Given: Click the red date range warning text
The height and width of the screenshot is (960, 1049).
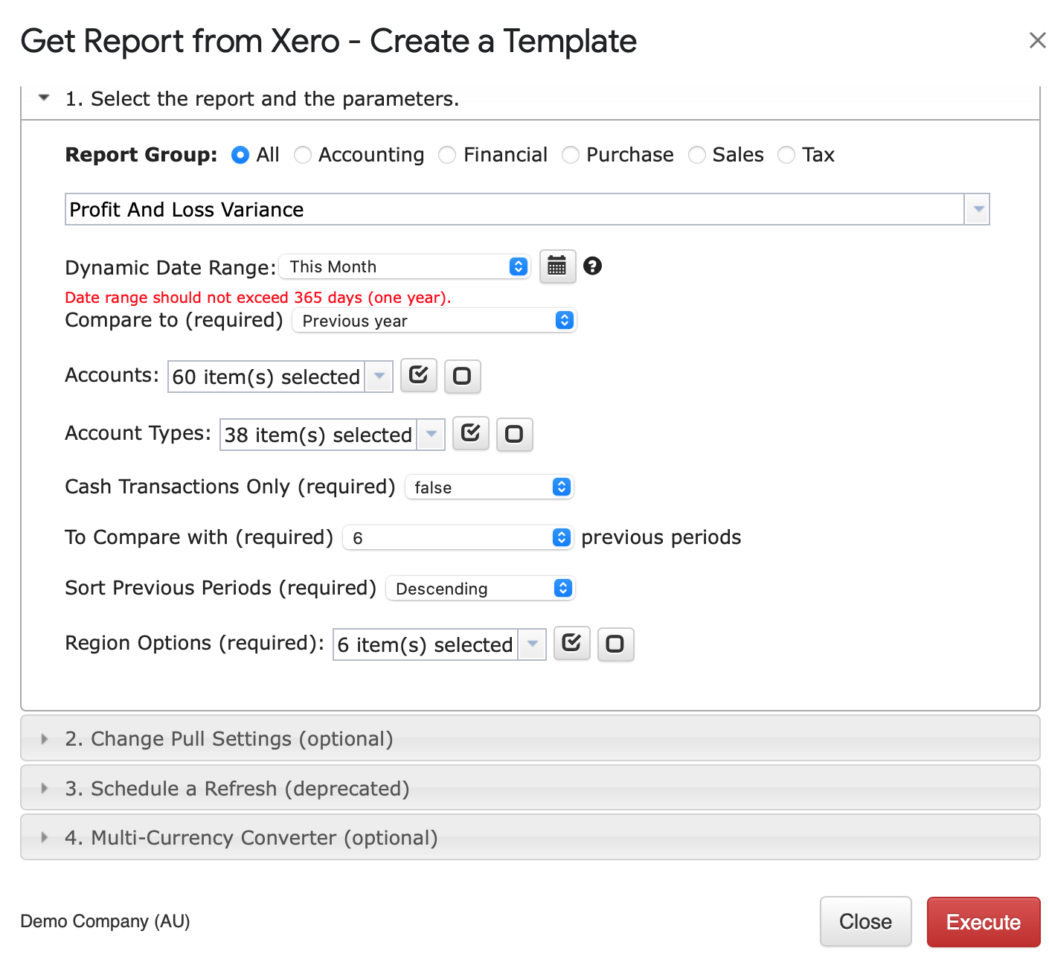Looking at the screenshot, I should 258,298.
